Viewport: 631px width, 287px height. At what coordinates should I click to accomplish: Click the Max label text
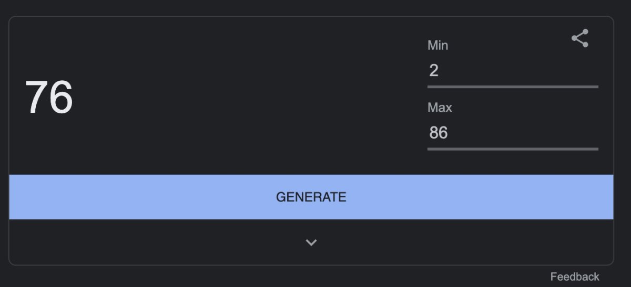(440, 108)
